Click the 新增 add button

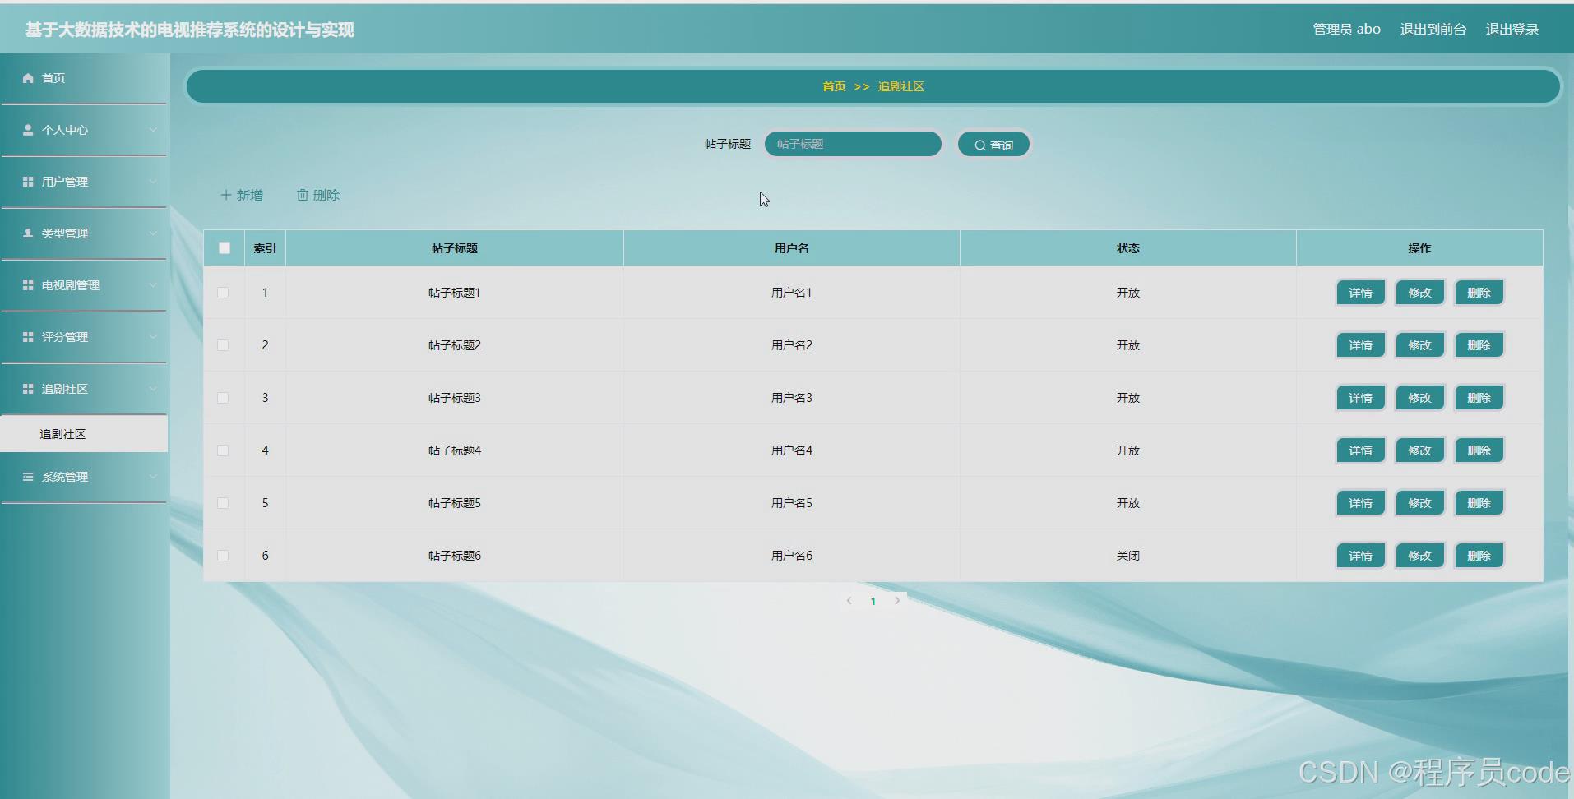[x=242, y=195]
